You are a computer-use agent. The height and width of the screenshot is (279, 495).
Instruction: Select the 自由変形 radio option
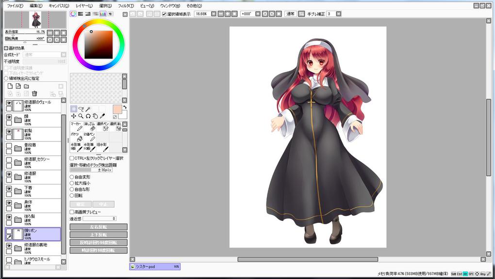pos(72,177)
